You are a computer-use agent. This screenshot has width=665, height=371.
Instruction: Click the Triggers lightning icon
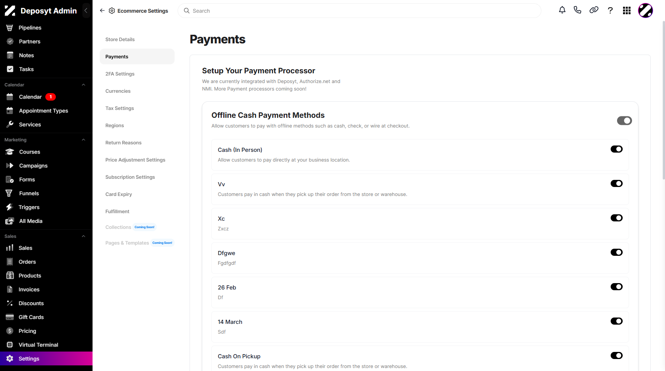tap(10, 207)
